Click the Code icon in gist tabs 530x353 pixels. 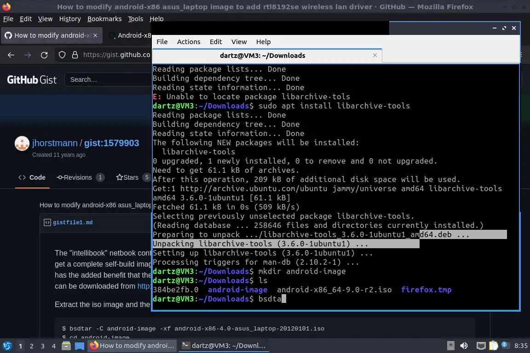(22, 177)
